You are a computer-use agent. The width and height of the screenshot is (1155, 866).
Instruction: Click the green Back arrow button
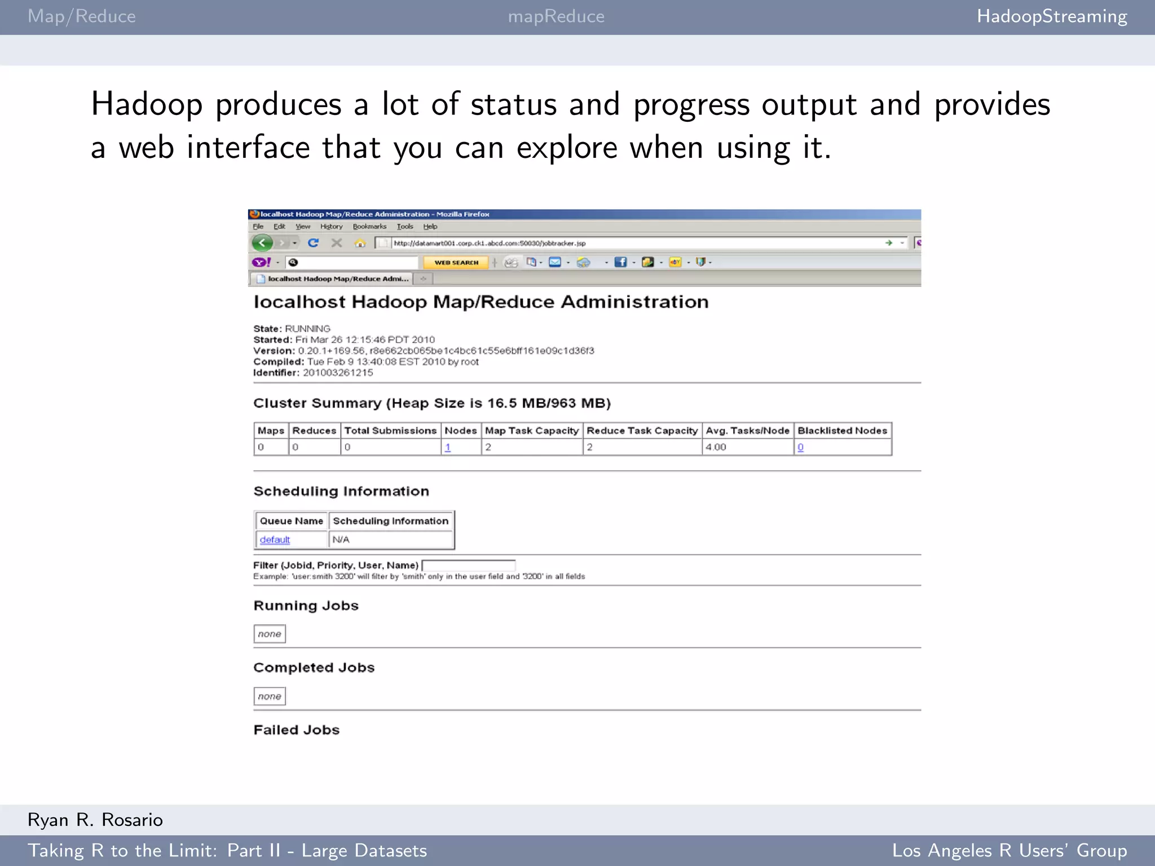pos(262,243)
